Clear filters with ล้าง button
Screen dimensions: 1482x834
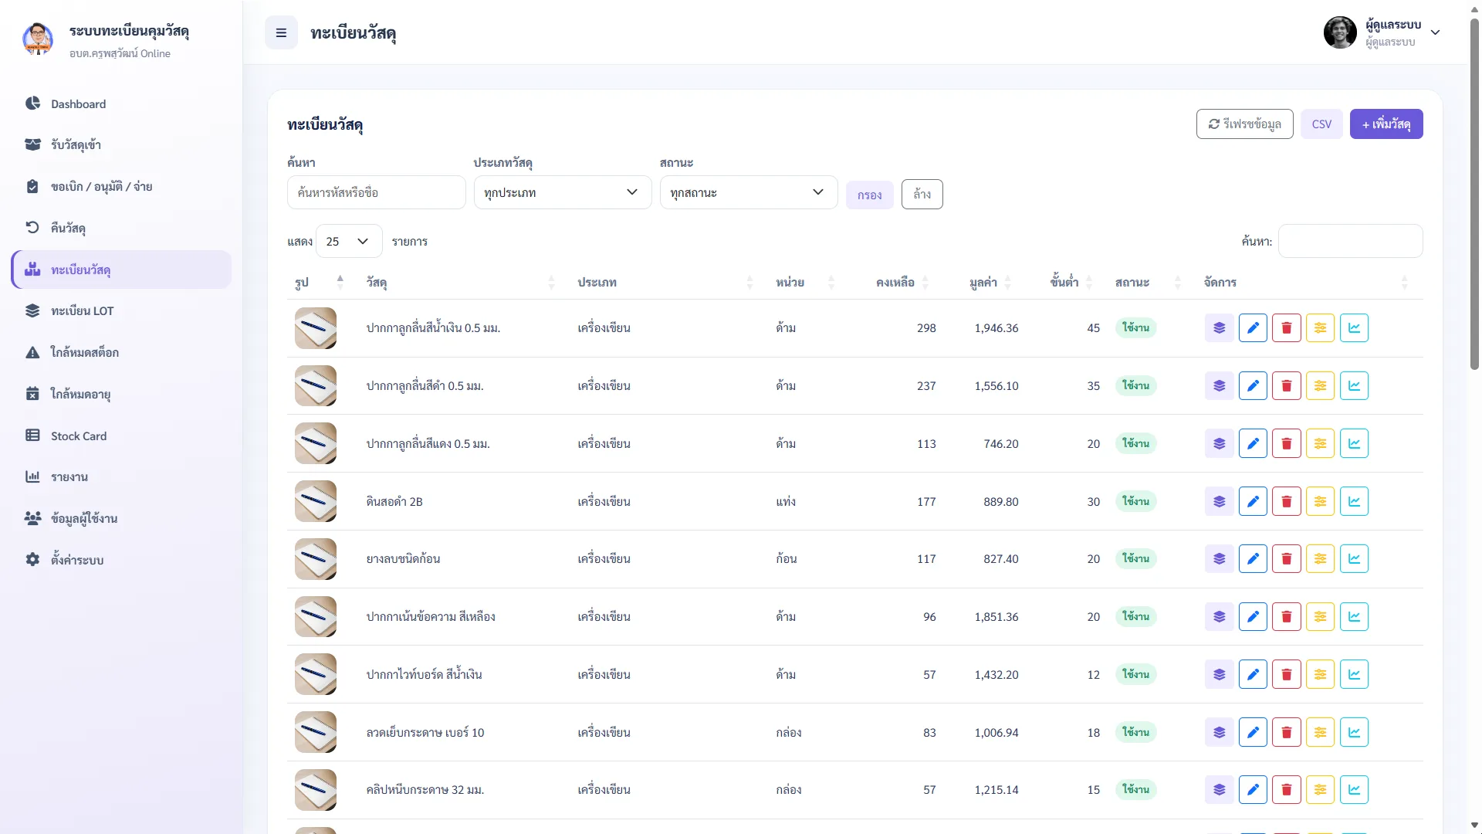pyautogui.click(x=922, y=194)
